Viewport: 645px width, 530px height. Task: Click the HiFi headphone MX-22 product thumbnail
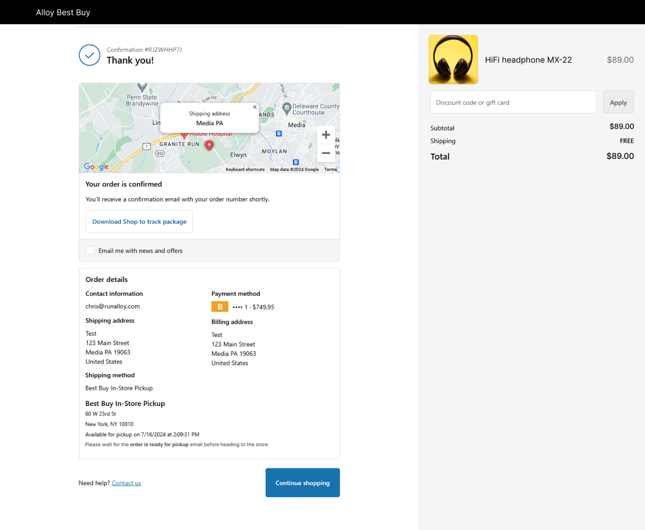[453, 60]
